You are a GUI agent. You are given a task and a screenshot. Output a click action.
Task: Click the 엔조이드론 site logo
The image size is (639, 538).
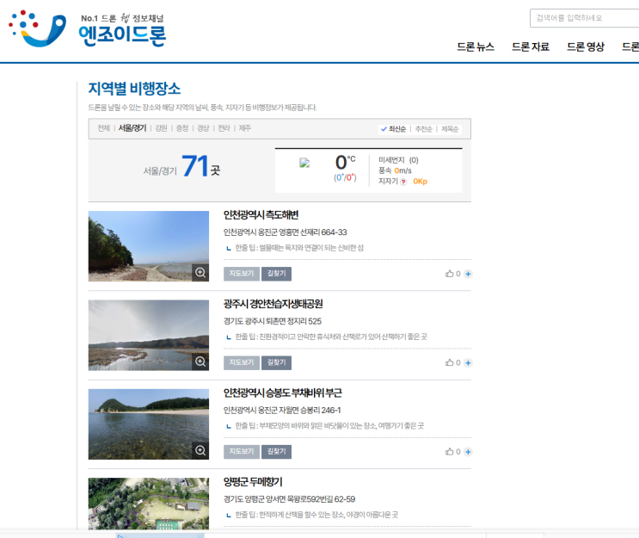87,29
